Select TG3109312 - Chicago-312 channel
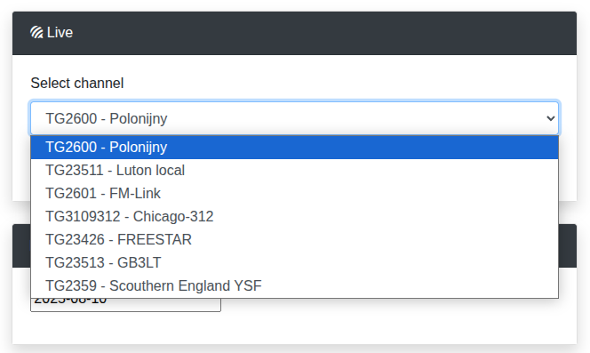The image size is (590, 353). [295, 217]
